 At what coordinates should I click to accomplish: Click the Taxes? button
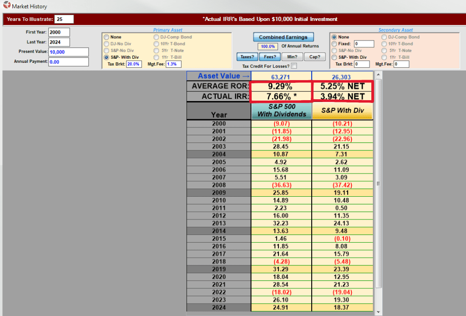pos(247,57)
